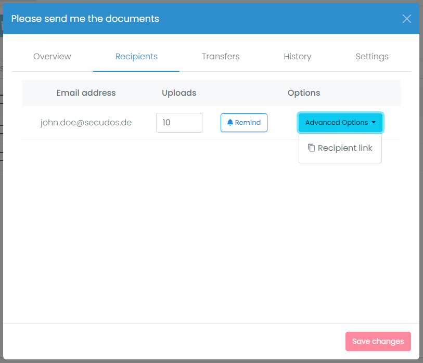Collapse the Advanced Options menu
Viewport: 423px width, 363px height.
[x=340, y=123]
